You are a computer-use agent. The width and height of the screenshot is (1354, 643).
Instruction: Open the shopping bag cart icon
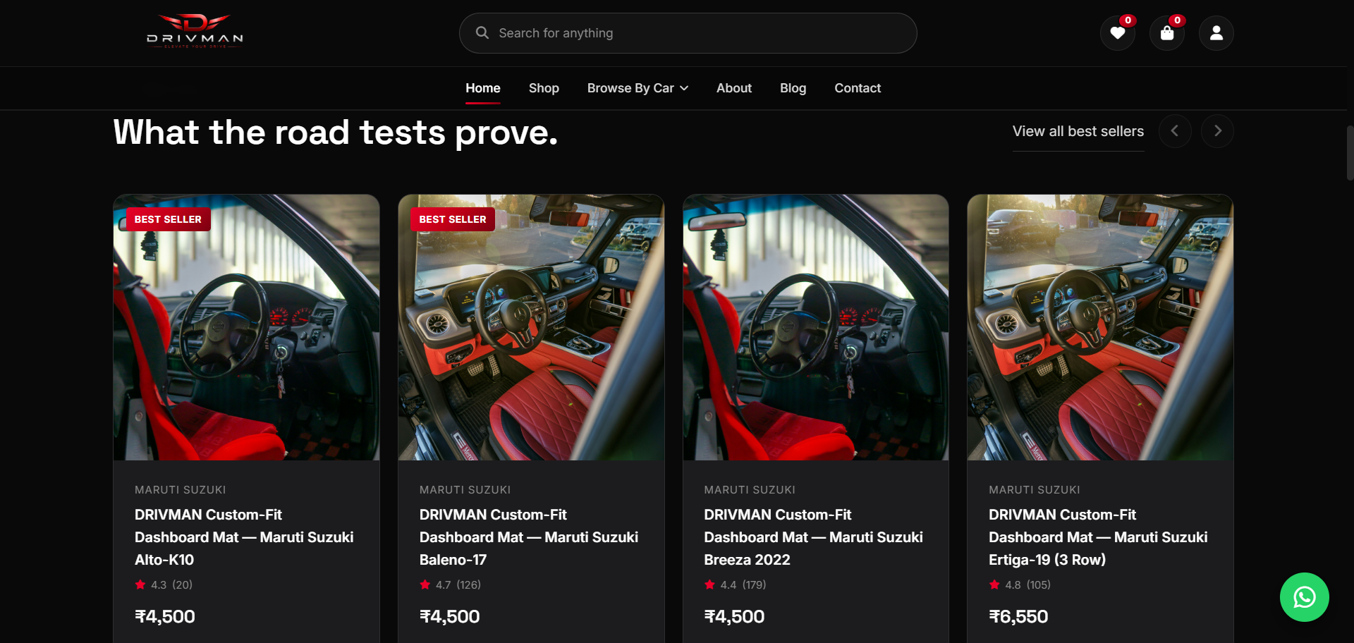(1167, 33)
